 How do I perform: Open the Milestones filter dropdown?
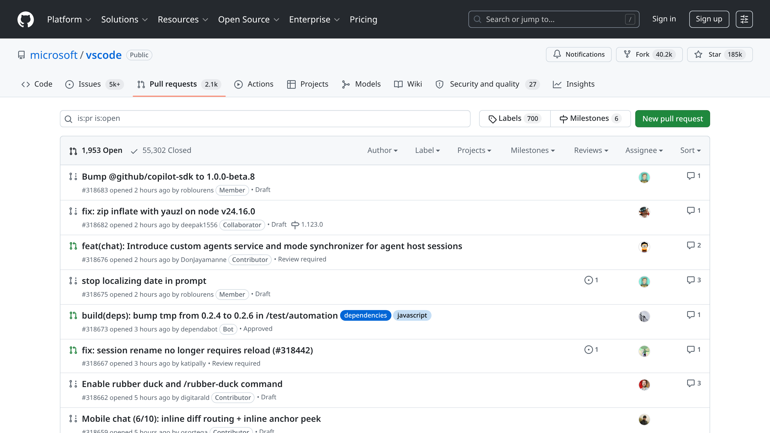(533, 150)
